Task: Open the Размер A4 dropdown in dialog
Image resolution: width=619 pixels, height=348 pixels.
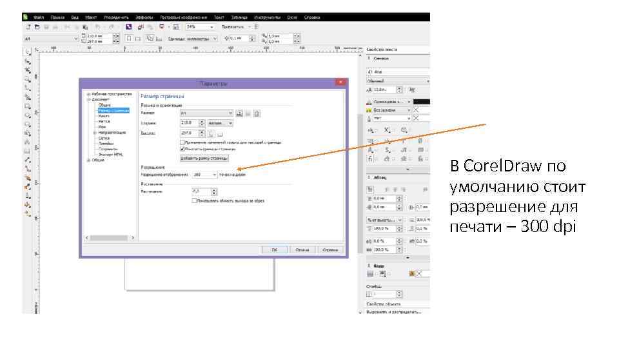Action: (206, 113)
